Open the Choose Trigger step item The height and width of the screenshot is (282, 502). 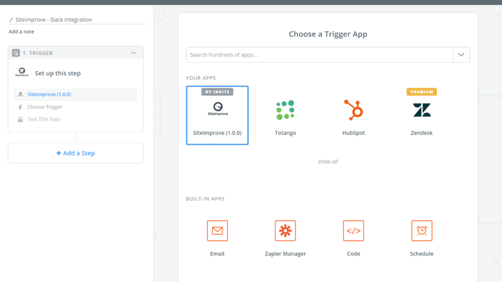pyautogui.click(x=45, y=107)
